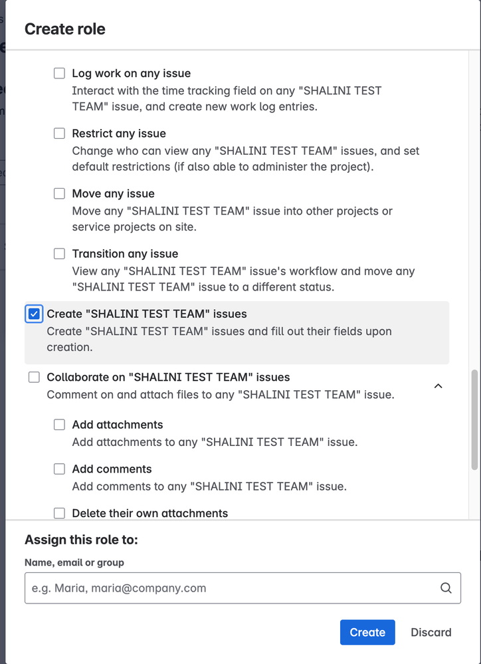Check "Transition any issue"
The width and height of the screenshot is (481, 664).
click(x=59, y=253)
